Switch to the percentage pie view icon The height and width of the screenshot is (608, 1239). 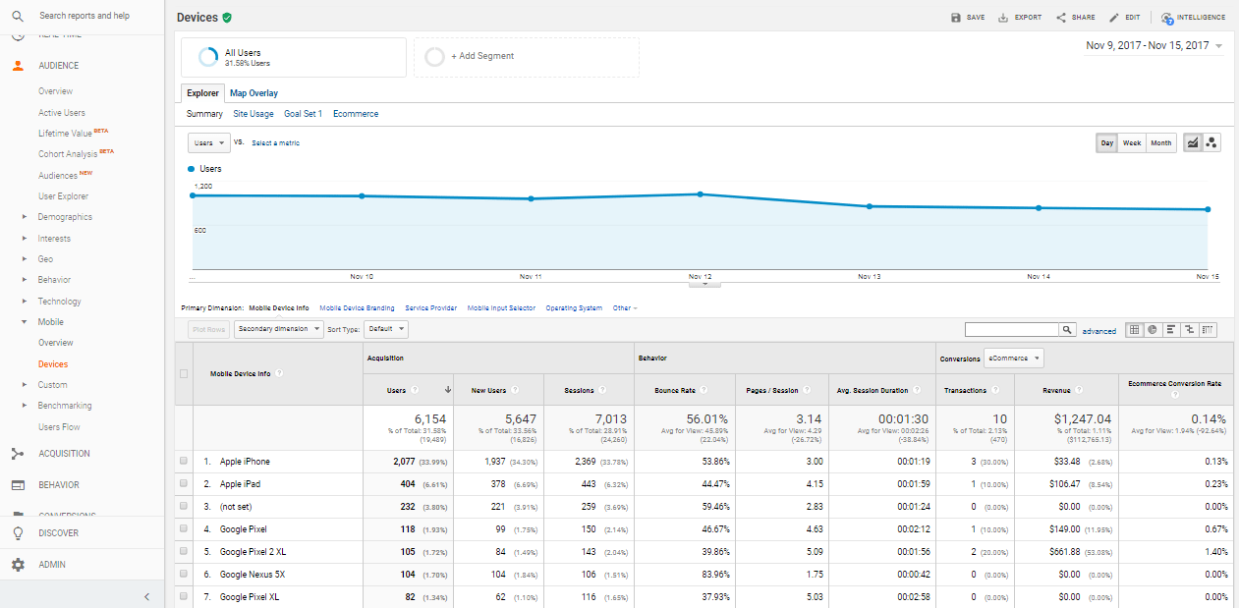(1152, 330)
